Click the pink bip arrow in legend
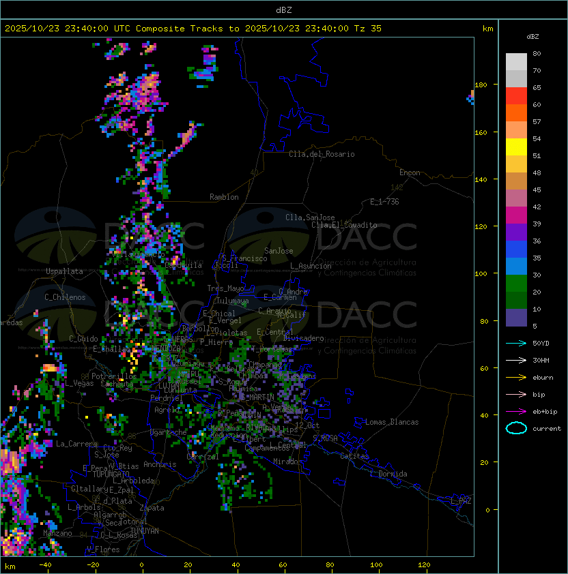The image size is (568, 574). (516, 394)
